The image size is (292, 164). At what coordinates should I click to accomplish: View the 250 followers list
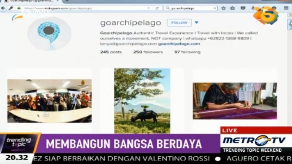(x=148, y=52)
